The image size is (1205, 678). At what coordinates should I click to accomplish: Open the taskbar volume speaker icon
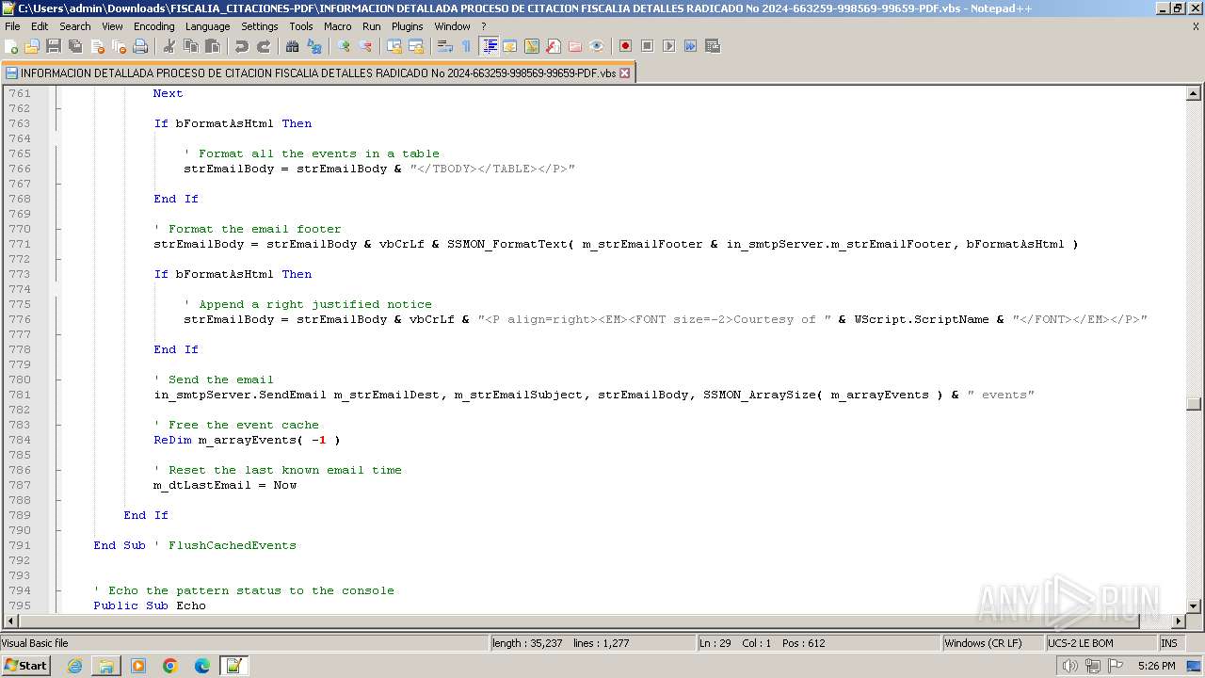[x=1069, y=666]
